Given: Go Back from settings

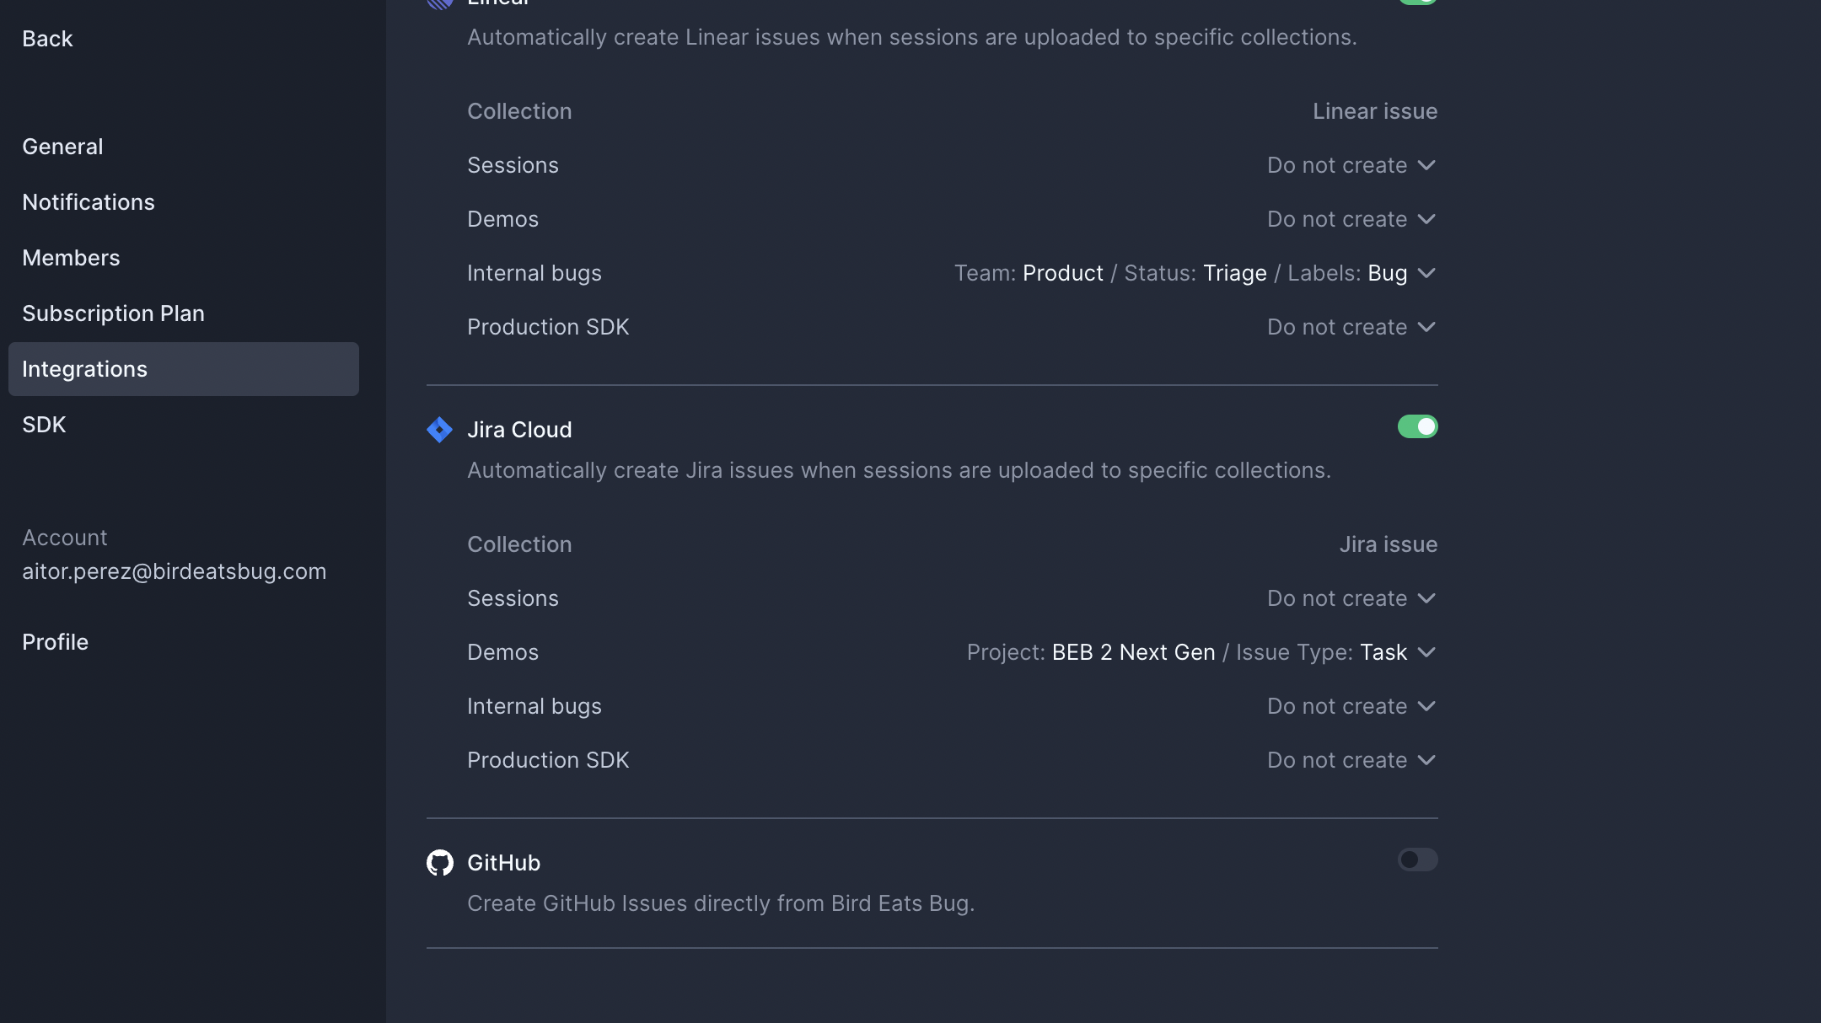Looking at the screenshot, I should tap(47, 39).
